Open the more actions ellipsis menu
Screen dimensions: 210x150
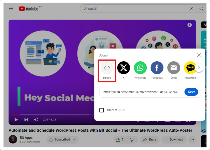tap(192, 140)
